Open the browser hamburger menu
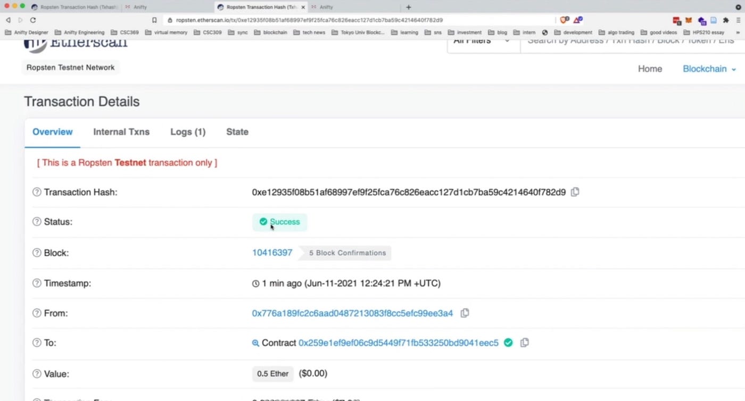 click(x=738, y=20)
